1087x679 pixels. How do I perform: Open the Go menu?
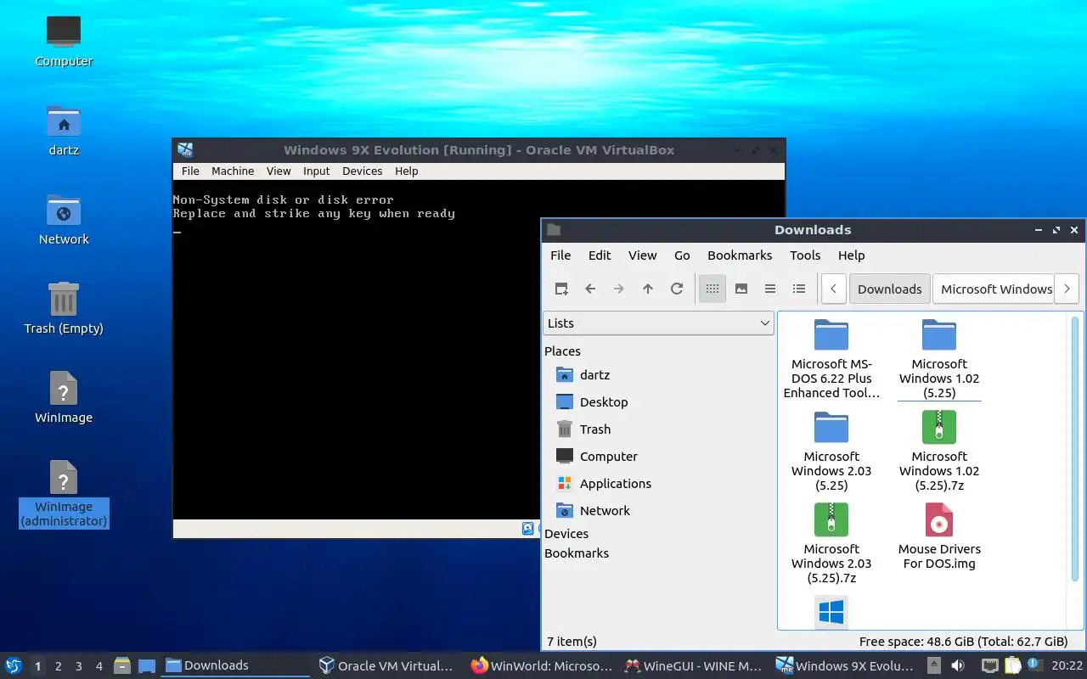point(682,255)
